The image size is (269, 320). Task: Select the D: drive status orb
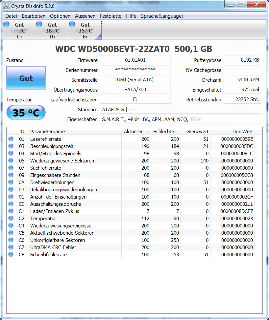tap(39, 24)
